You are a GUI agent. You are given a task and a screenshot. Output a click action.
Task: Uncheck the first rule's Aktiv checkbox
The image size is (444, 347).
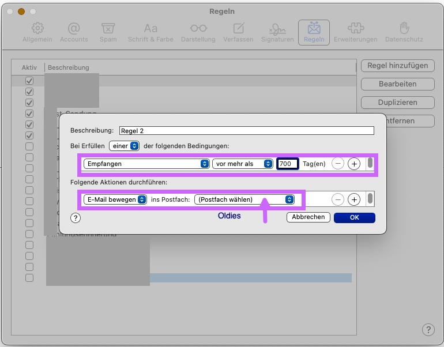click(29, 81)
